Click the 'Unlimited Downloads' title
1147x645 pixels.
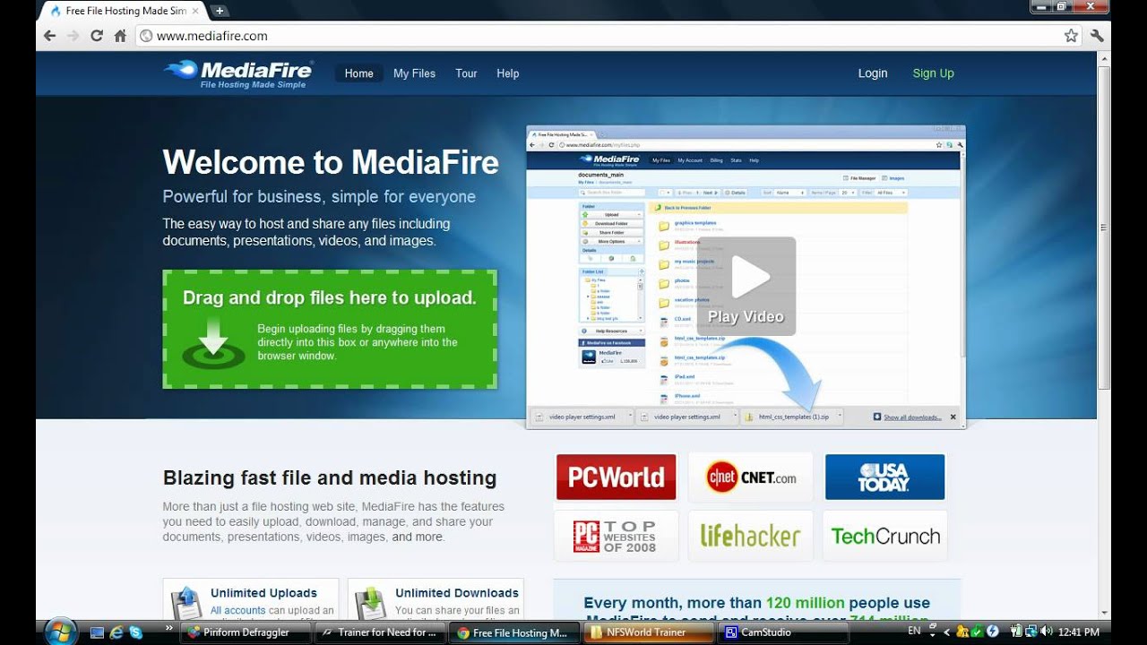(457, 593)
